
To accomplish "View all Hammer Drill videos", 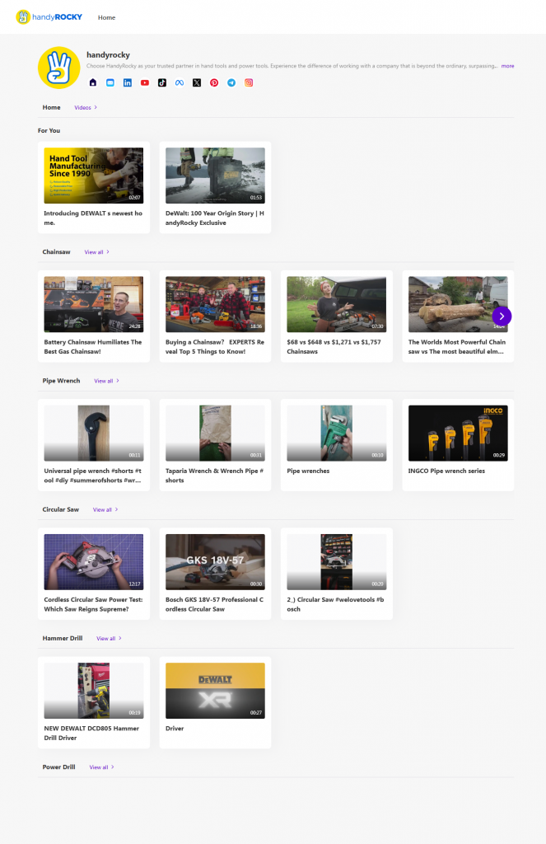I will (x=109, y=639).
